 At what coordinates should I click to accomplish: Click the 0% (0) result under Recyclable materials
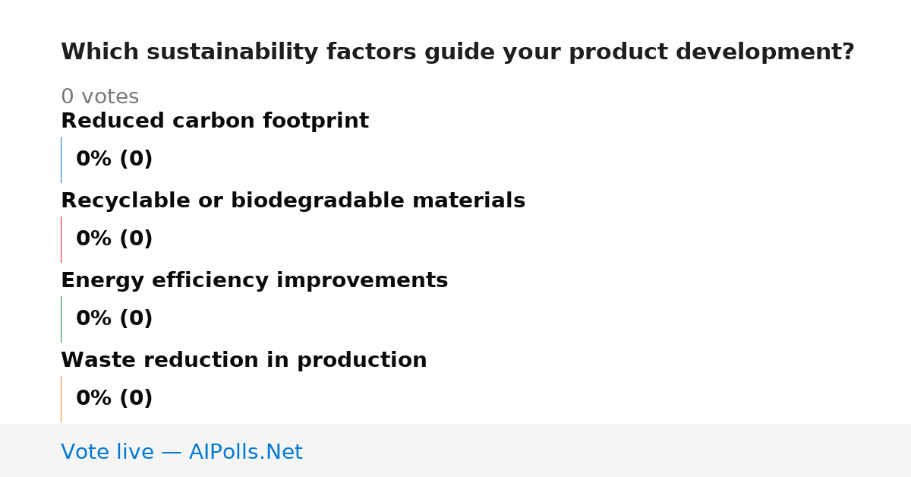(x=115, y=239)
